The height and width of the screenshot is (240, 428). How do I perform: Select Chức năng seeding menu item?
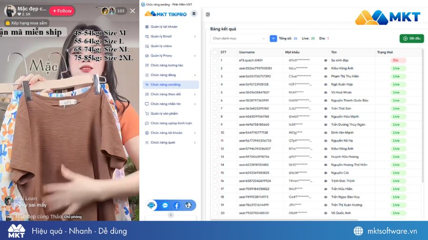point(171,84)
